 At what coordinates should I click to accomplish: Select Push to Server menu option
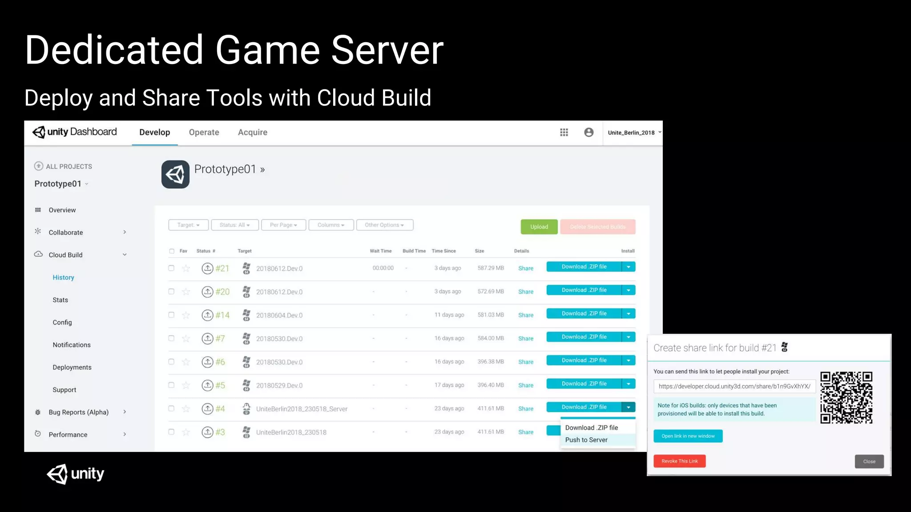[598, 440]
